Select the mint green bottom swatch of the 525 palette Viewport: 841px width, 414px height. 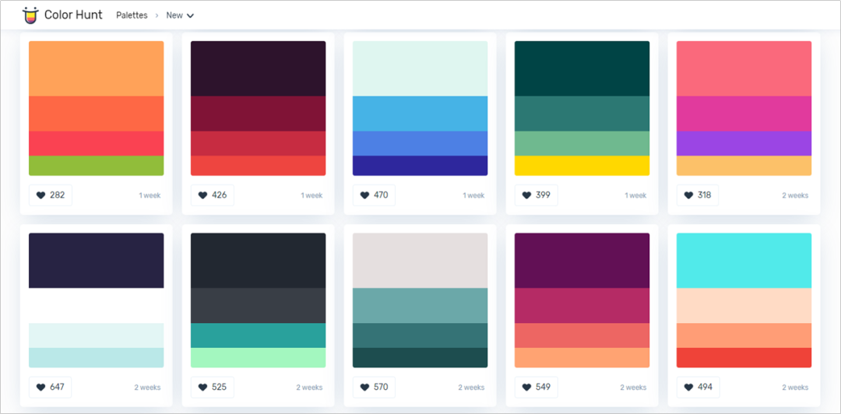pos(258,358)
